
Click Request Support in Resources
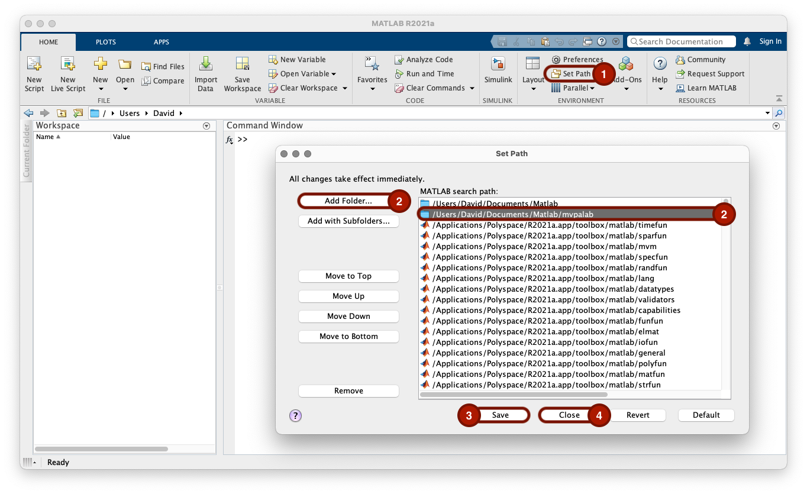pos(710,74)
